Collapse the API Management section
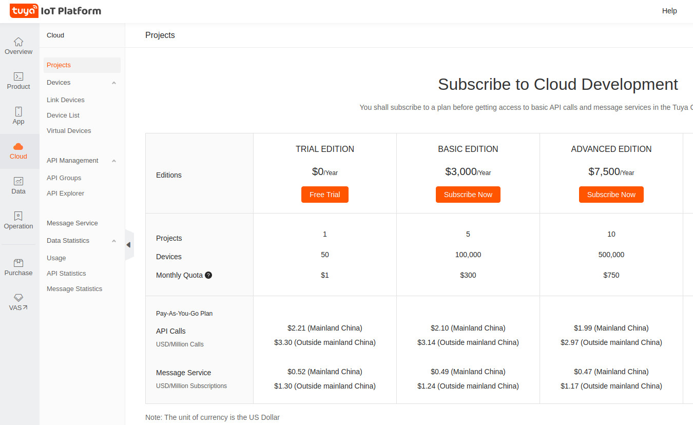 [x=113, y=160]
